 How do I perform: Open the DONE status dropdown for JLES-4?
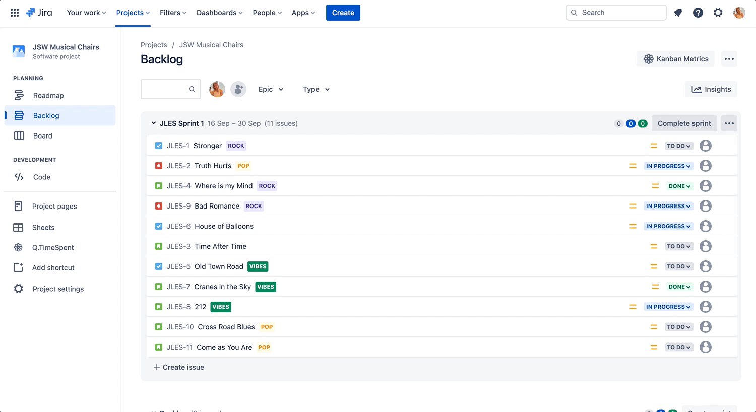(x=679, y=186)
